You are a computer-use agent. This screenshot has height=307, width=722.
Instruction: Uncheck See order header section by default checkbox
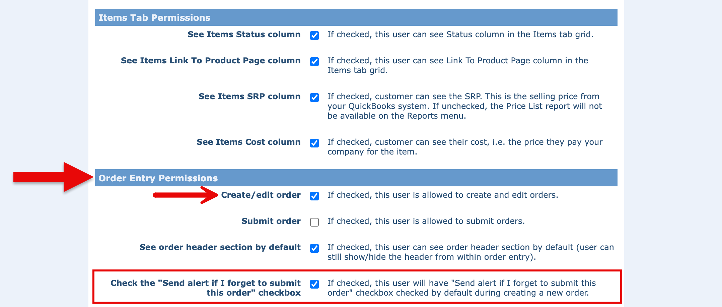[x=314, y=248]
